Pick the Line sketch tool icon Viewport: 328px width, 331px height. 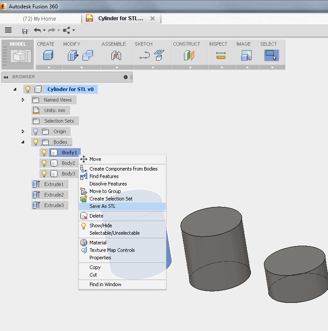[145, 55]
